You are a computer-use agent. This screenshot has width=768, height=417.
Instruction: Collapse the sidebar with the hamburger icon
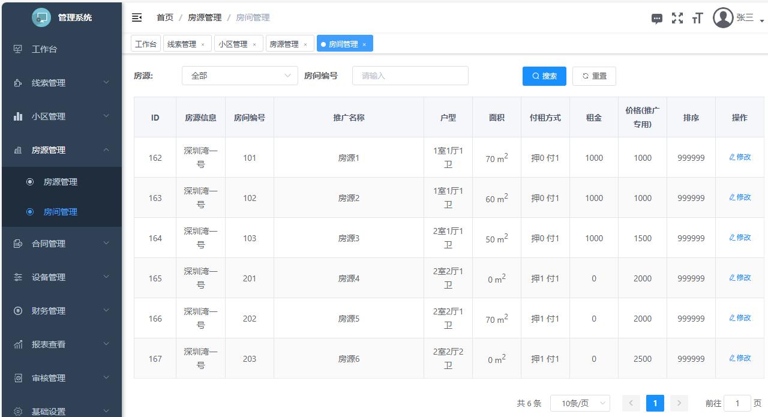click(137, 17)
